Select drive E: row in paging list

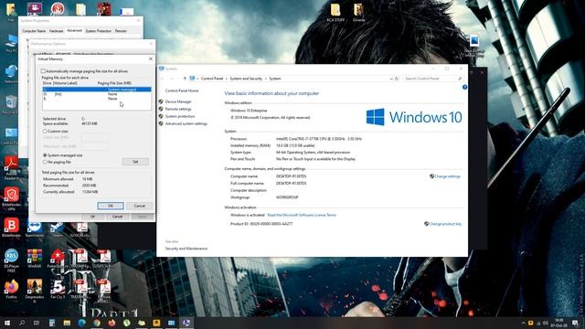point(97,99)
